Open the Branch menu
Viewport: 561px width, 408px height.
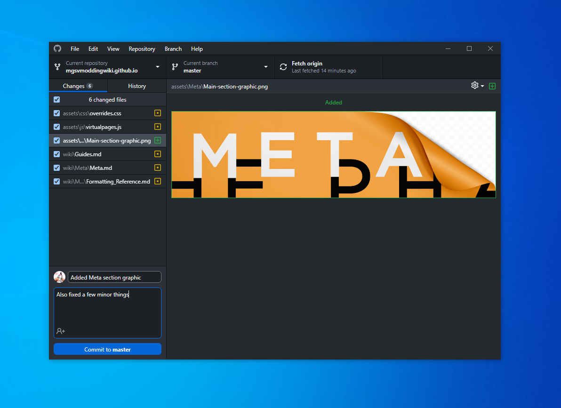[173, 48]
